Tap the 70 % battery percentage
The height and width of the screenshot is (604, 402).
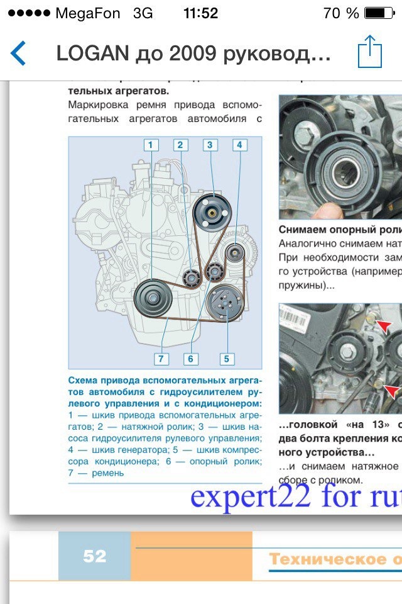tap(341, 13)
